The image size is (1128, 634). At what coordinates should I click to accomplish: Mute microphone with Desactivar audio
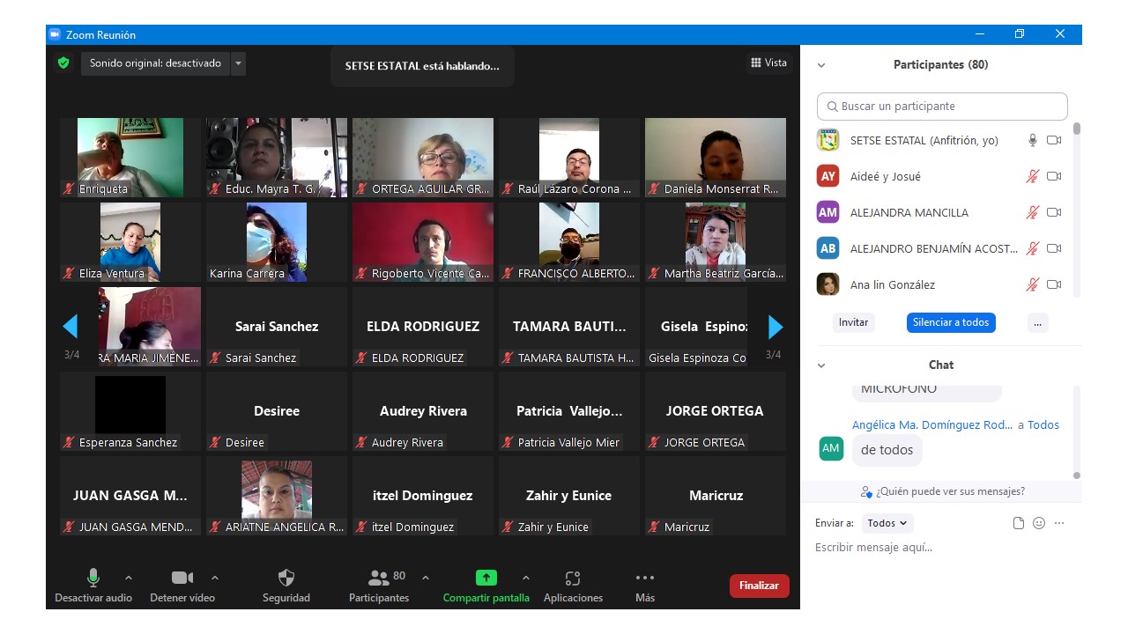tap(93, 586)
